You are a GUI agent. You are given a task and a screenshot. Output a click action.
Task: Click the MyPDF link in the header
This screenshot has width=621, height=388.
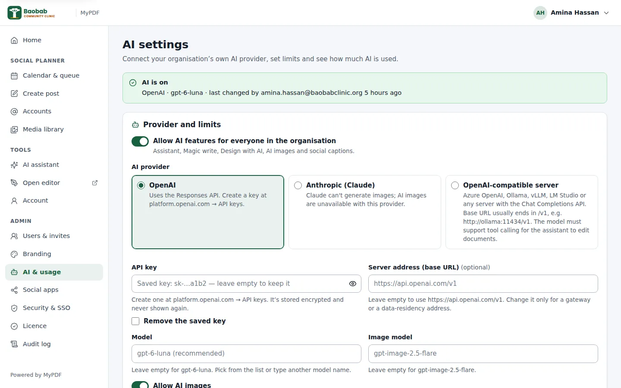tap(90, 13)
